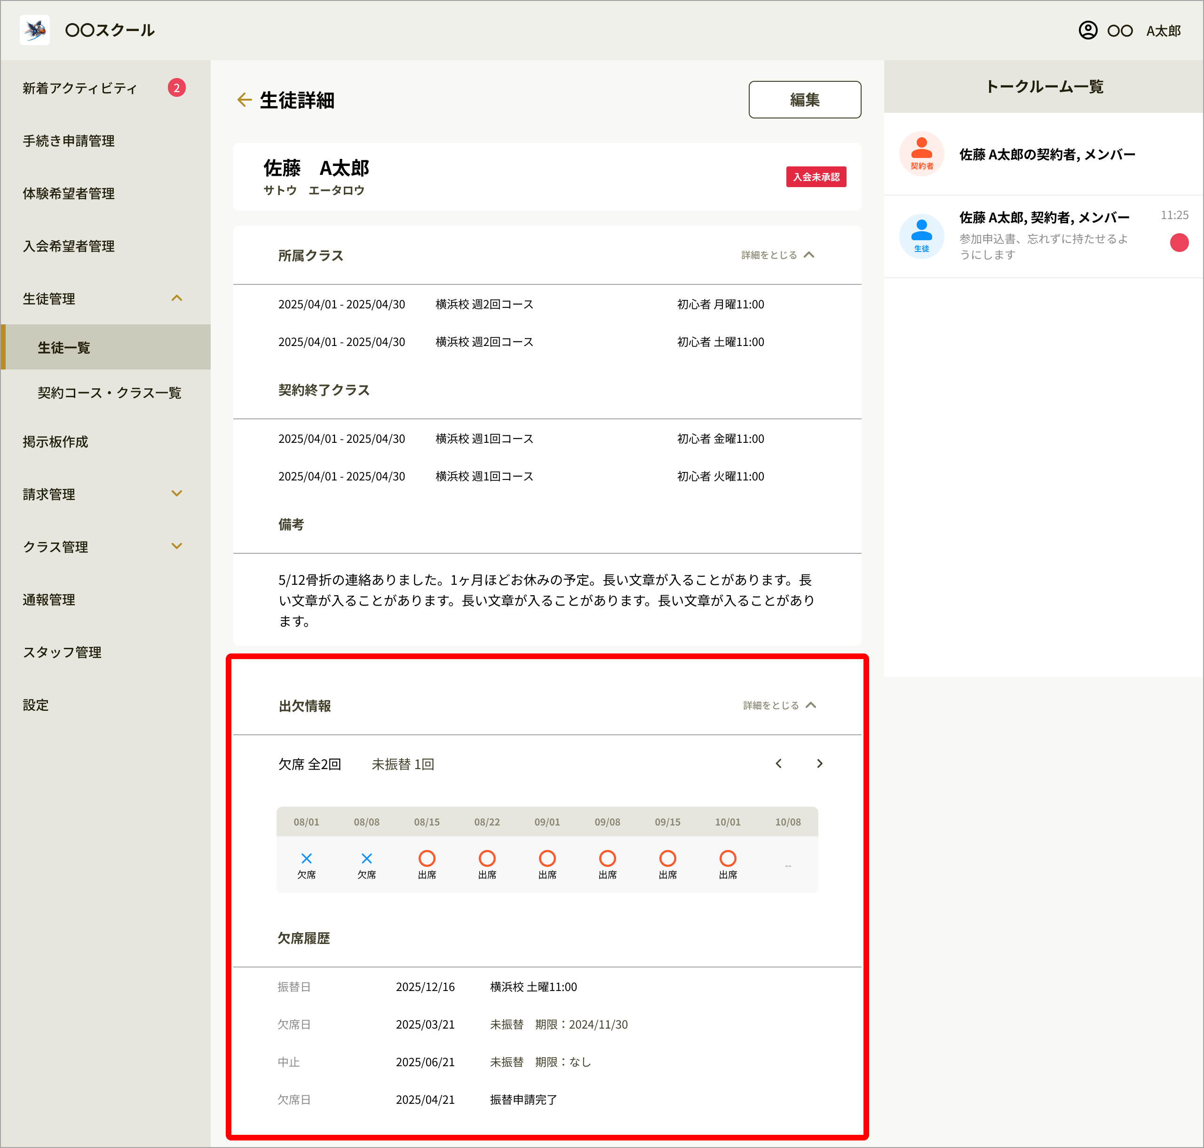Click the 初心者 土曜11:00 class row
Image resolution: width=1204 pixels, height=1148 pixels.
pyautogui.click(x=547, y=342)
